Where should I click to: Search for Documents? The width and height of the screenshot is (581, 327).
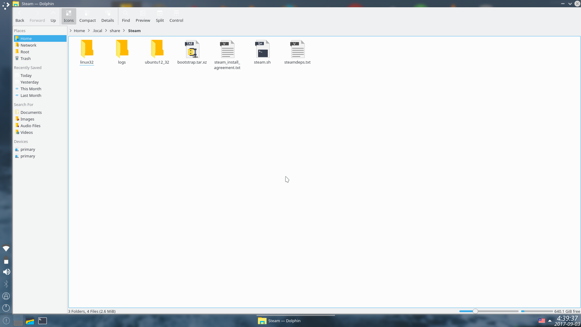click(40, 112)
